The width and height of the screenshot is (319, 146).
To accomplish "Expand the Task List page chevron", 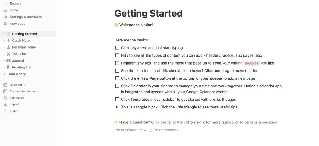I will tap(4, 54).
